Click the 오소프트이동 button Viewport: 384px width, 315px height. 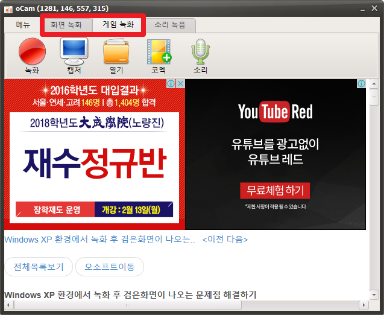(110, 267)
